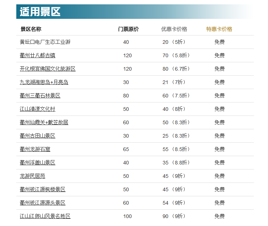This screenshot has width=268, height=226.
Task: Open the 江山清漾文化村 link
Action: 38,109
